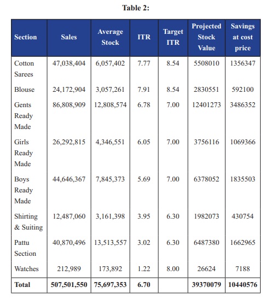Select total savings value 10440576
This screenshot has width=275, height=299.
coord(243,285)
